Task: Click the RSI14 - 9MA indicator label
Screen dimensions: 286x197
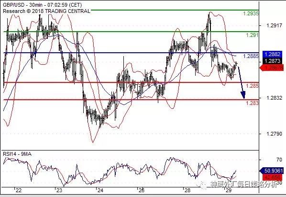Action: click(17, 154)
